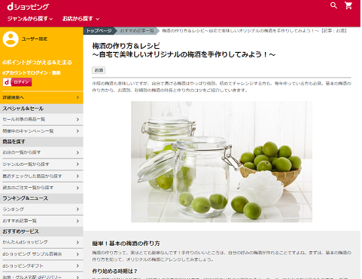Viewport: 362px width, 279px height.
Task: Open ジャンルの一覧から探す menu item
Action: (41, 164)
